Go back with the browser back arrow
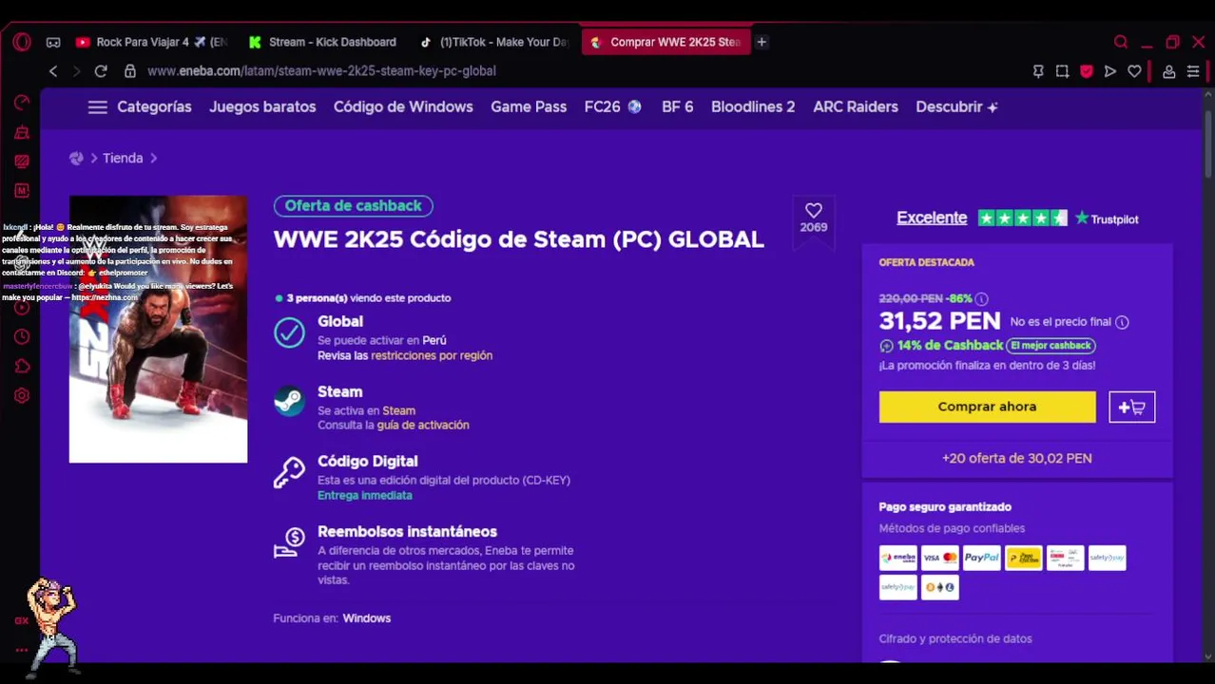 pos(53,71)
